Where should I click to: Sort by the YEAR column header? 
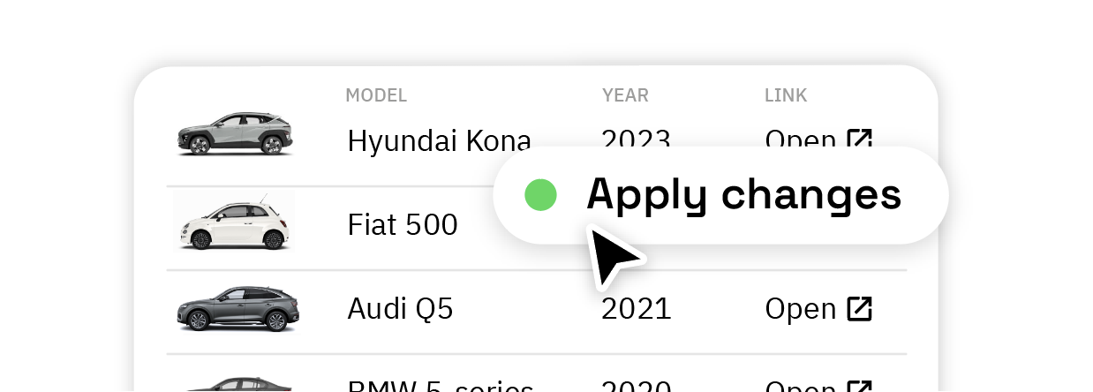click(625, 95)
